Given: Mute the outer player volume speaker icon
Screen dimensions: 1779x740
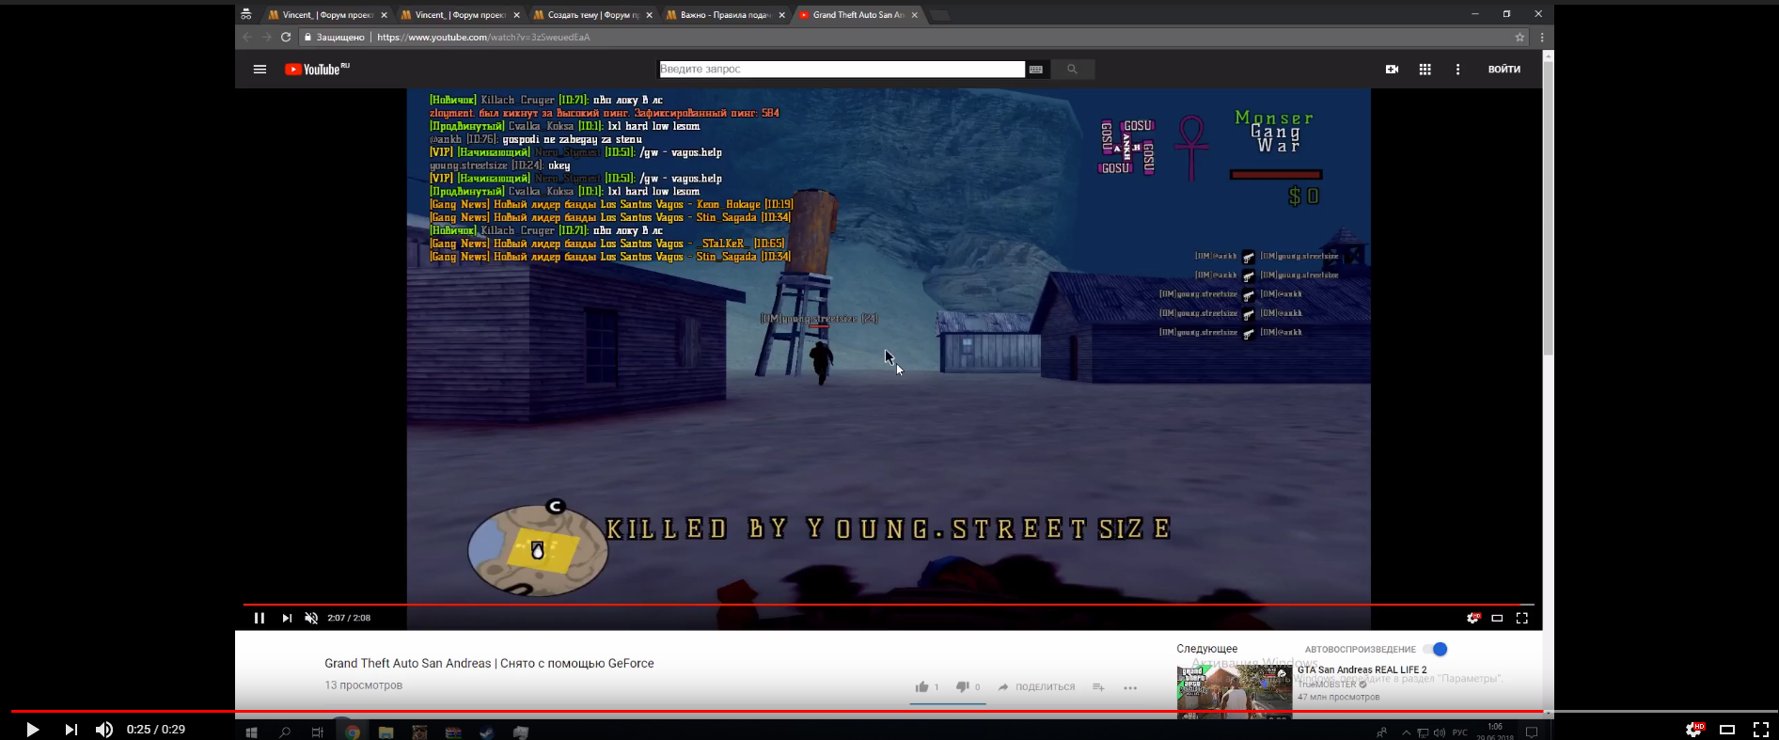Looking at the screenshot, I should tap(104, 730).
